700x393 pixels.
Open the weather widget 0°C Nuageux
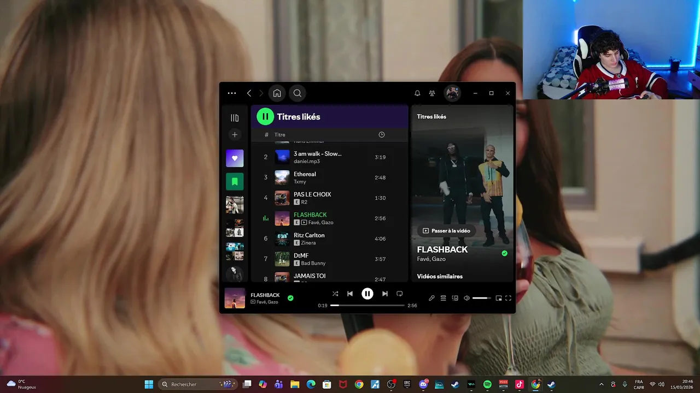[21, 384]
